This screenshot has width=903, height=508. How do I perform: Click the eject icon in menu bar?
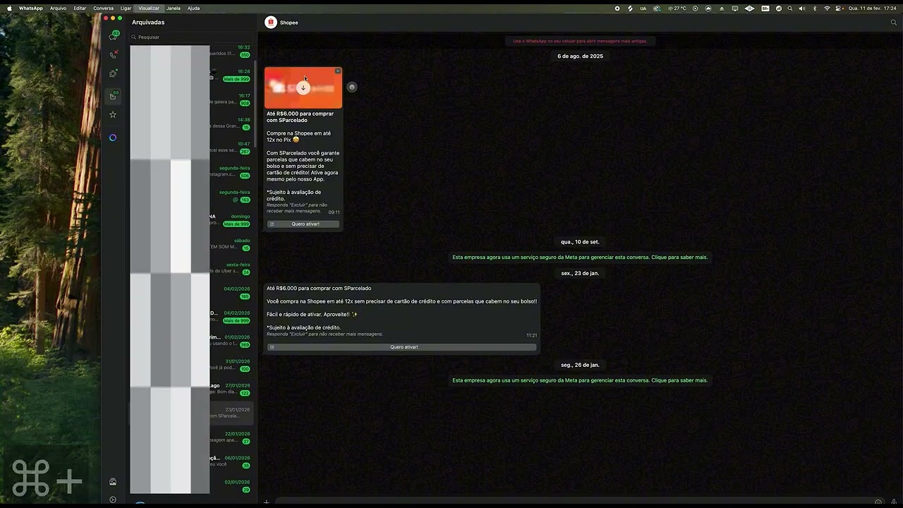[722, 8]
